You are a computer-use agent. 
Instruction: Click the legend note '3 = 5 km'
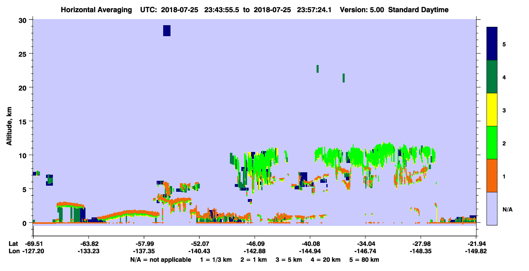(x=289, y=260)
